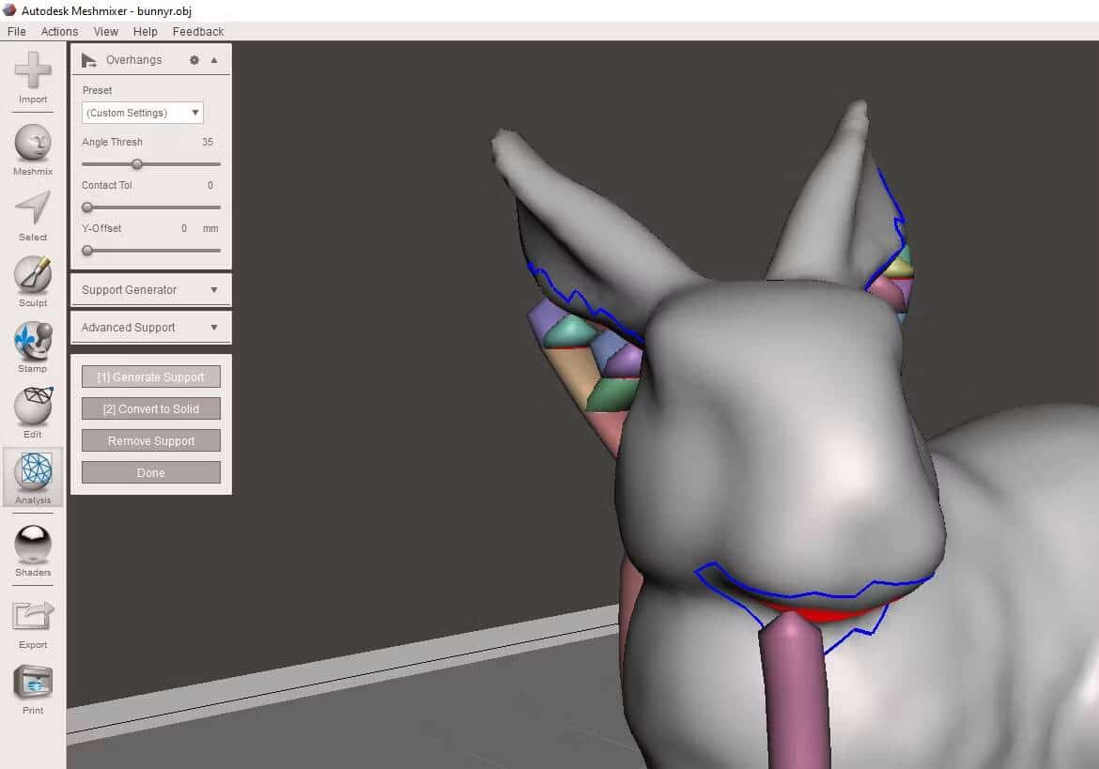Open the Edit tool

[32, 412]
